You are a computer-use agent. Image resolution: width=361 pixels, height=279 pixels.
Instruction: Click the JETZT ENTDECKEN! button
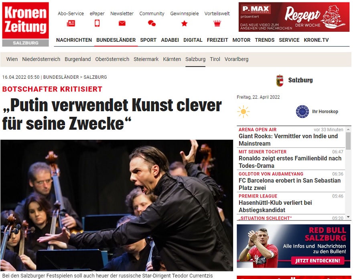[x=318, y=261]
